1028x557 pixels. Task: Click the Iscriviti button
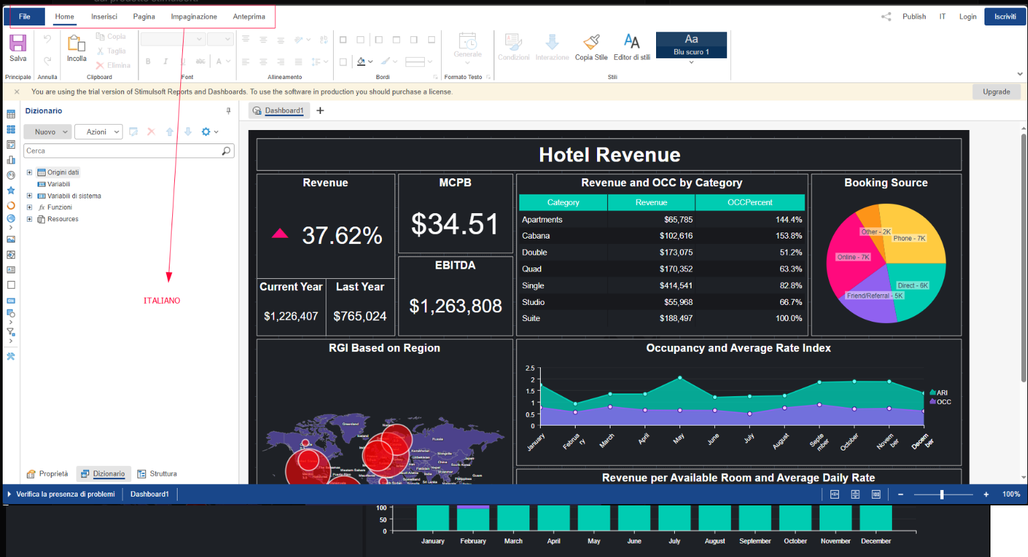1005,17
